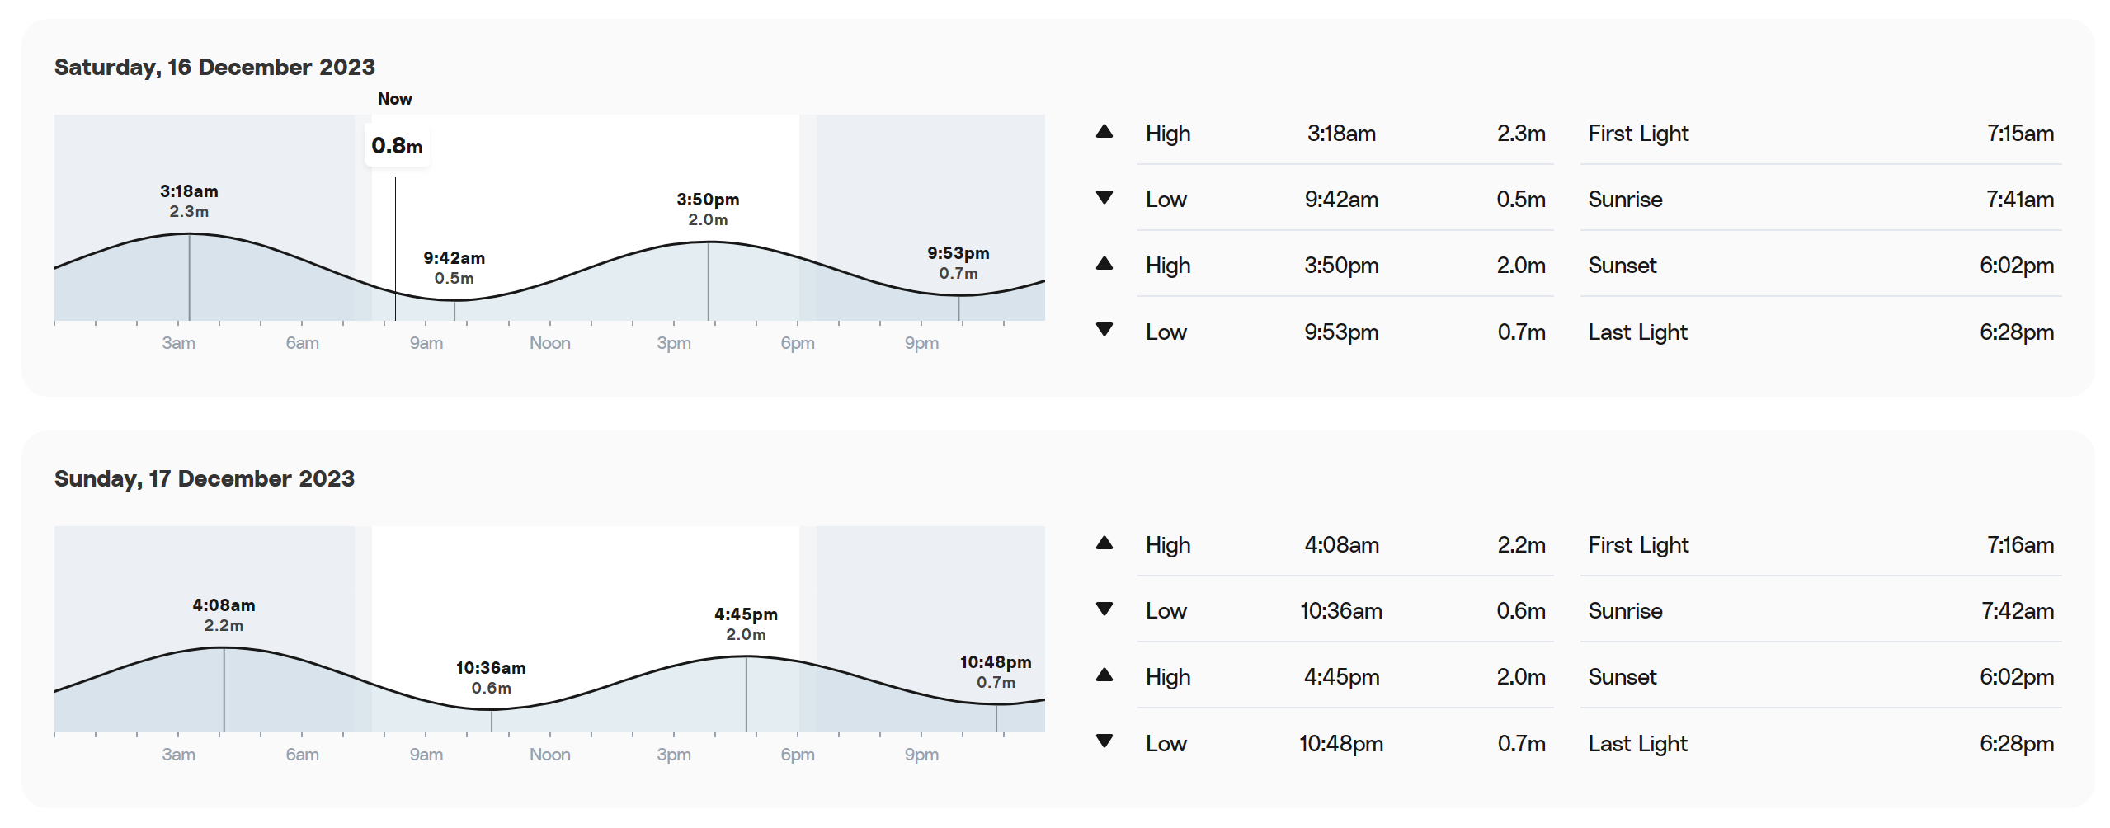
Task: Select the 9:53pm 0.7m low on Saturday chart
Action: click(x=958, y=263)
